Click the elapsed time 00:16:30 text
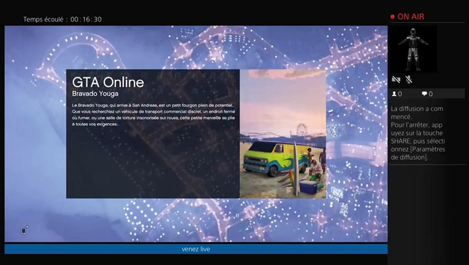 click(86, 20)
